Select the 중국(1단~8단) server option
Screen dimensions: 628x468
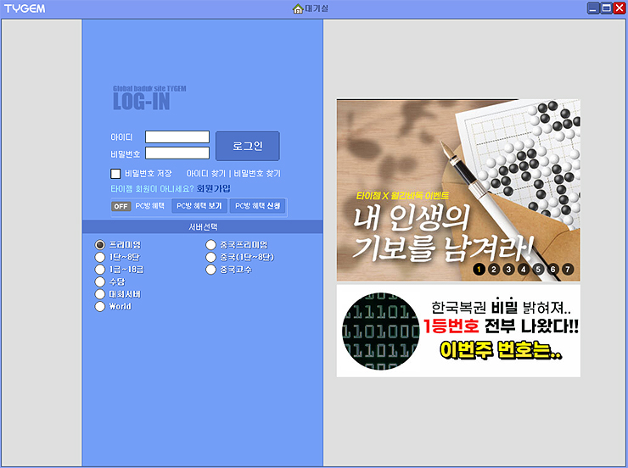[210, 257]
